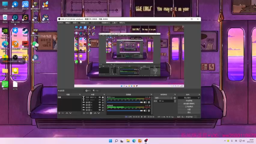Move the scene down in the Scenes panel
The width and height of the screenshot is (256, 144).
[70, 113]
